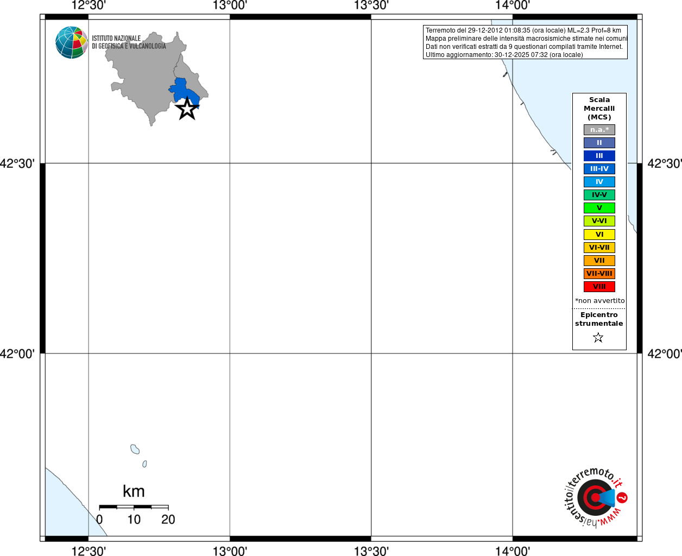Click the smaller island below the larger one
This screenshot has height=556, width=682.
[x=144, y=464]
